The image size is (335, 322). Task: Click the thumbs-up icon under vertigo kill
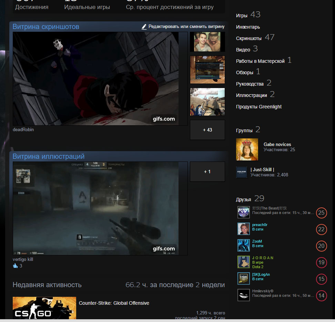16,266
